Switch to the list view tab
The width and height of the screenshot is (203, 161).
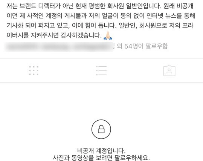point(102,71)
